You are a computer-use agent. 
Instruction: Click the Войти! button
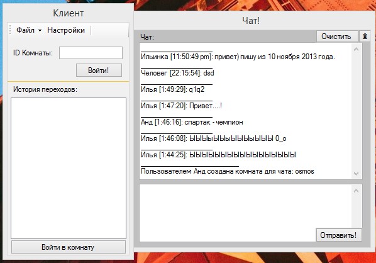(x=99, y=70)
